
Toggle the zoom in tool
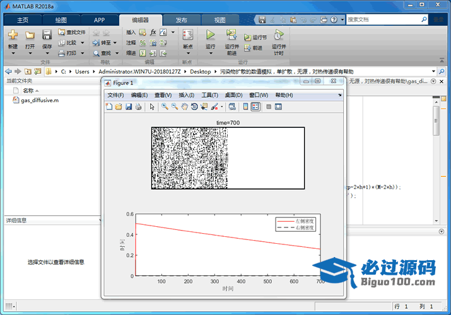(x=165, y=107)
